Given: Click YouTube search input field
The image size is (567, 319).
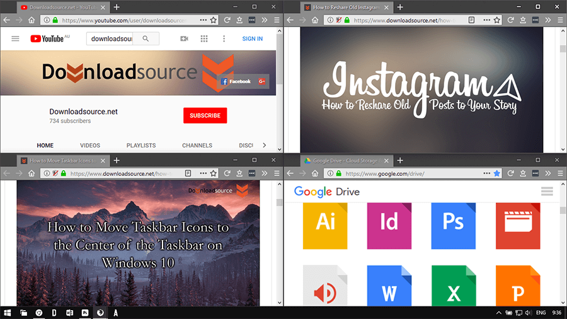Looking at the screenshot, I should coord(110,38).
